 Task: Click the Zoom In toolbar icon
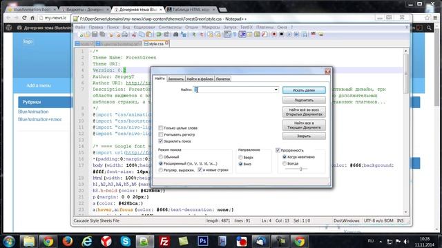[x=193, y=34]
